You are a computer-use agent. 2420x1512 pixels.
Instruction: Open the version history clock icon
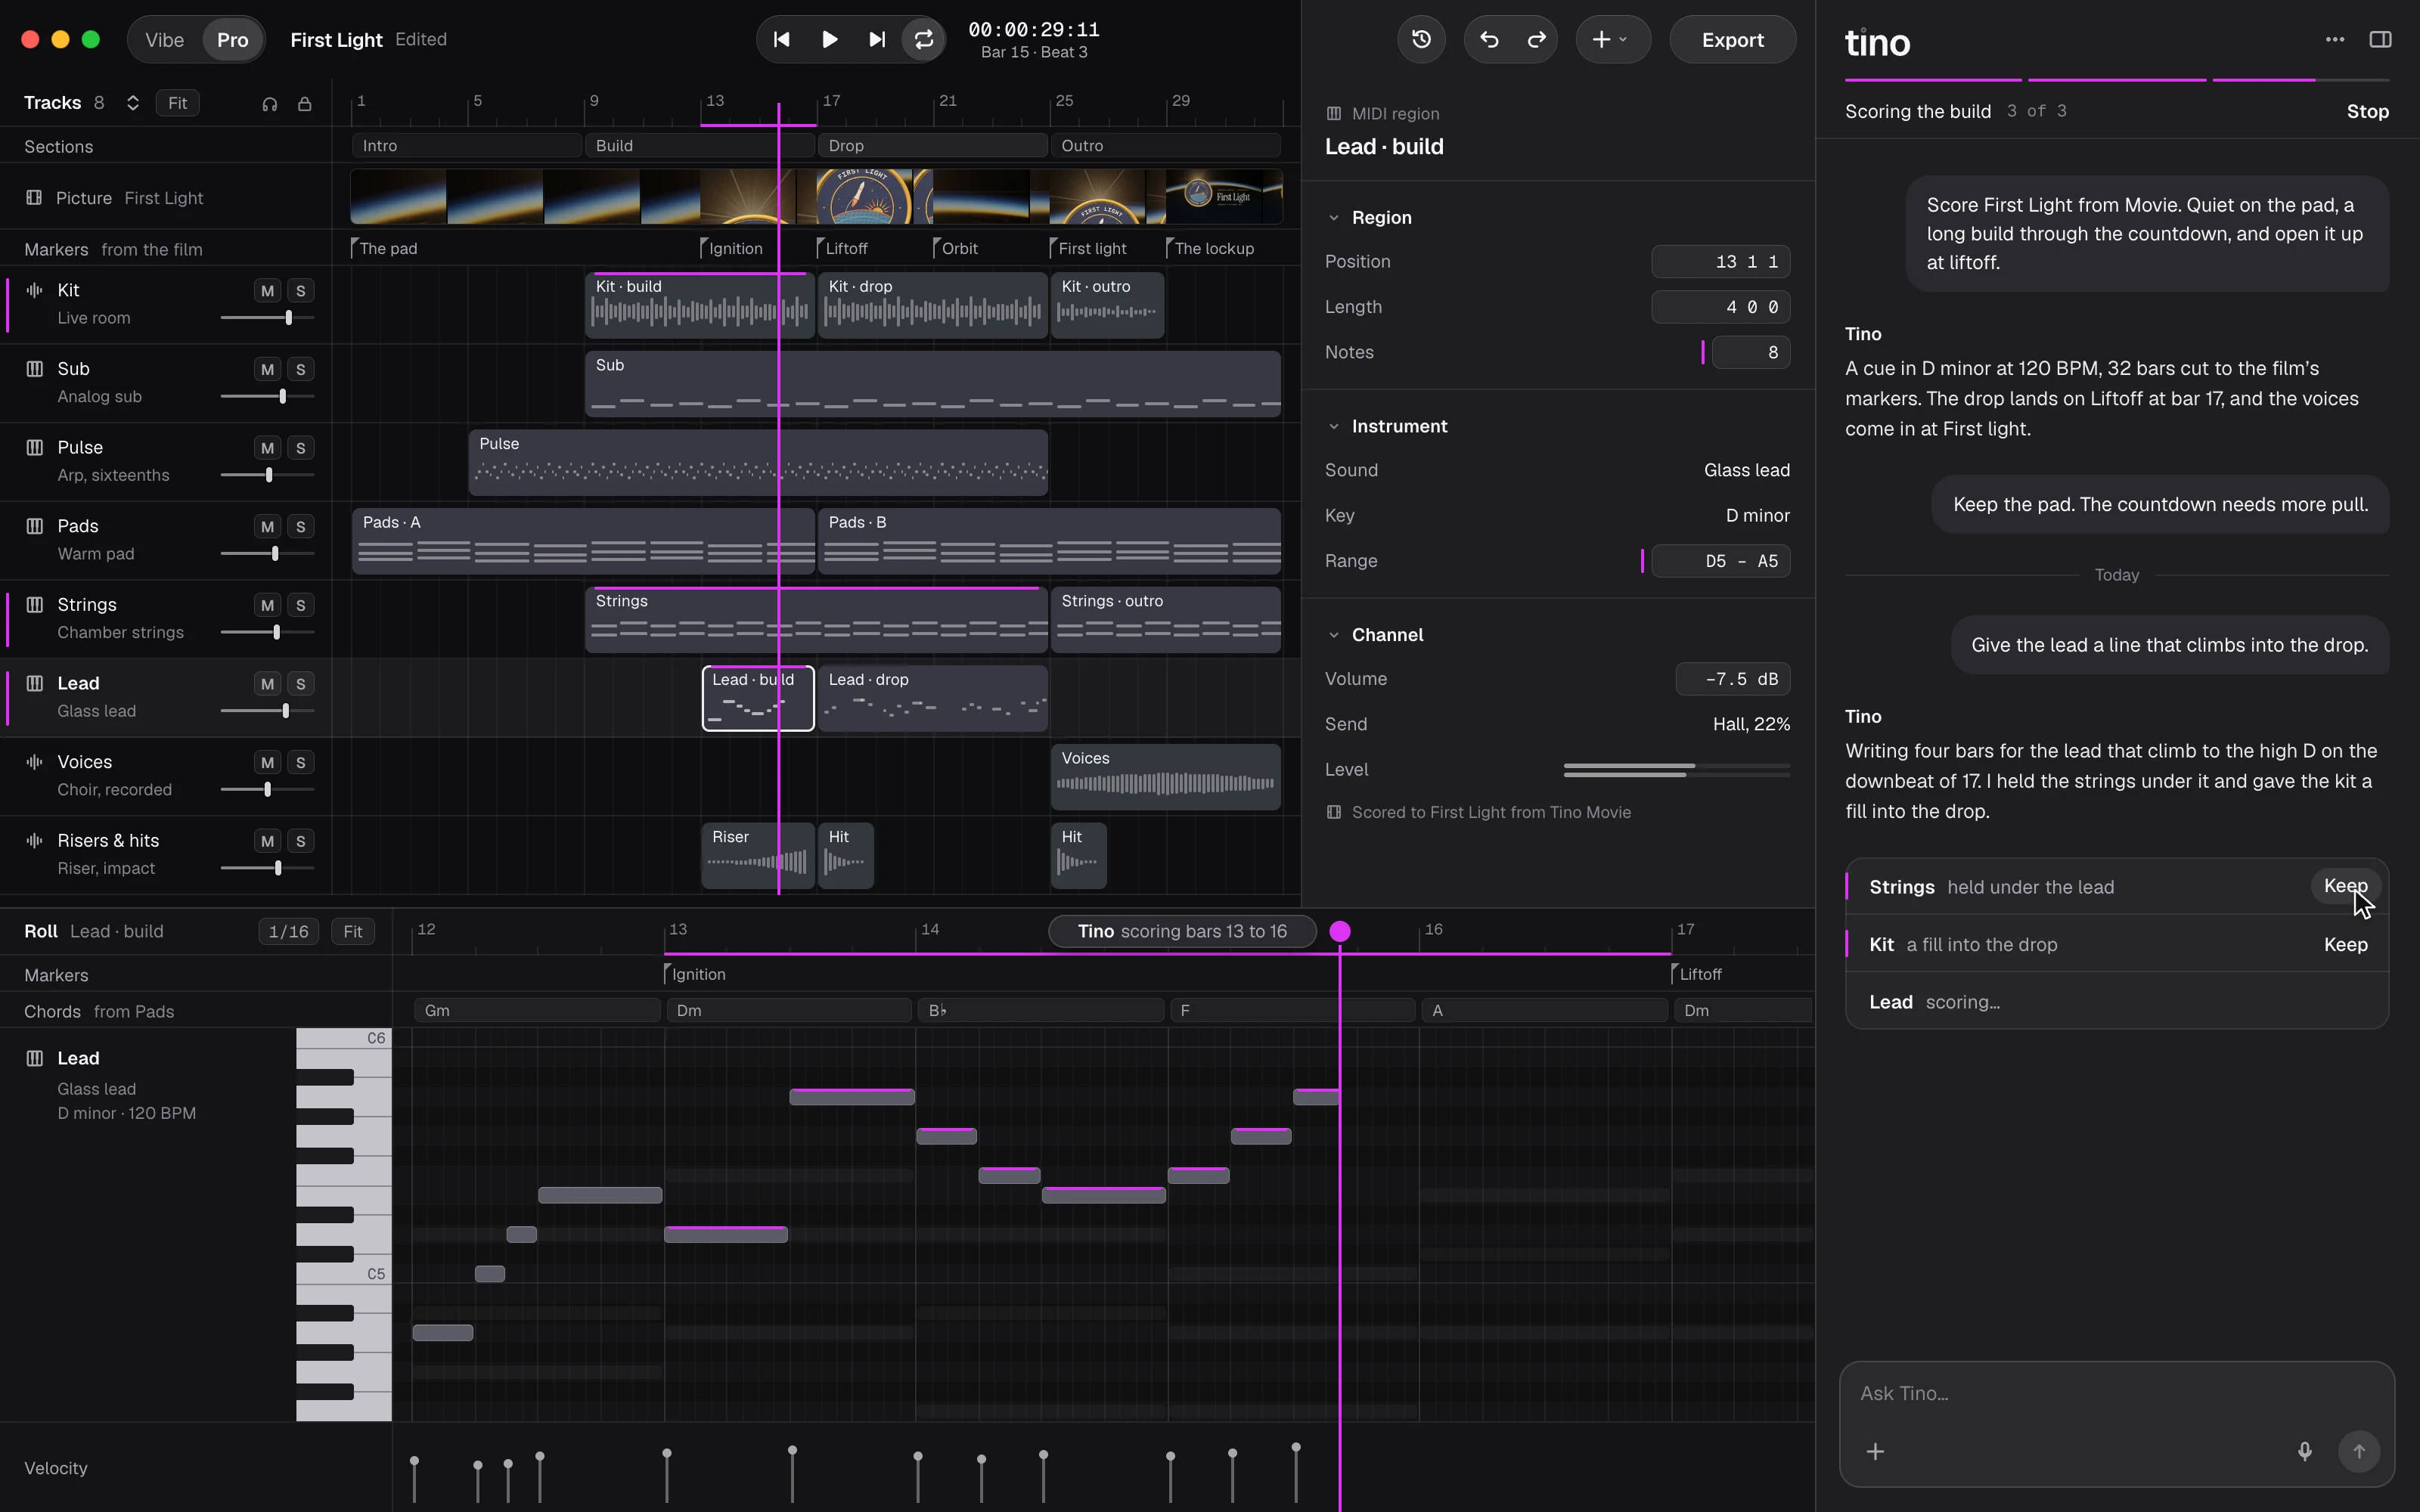point(1421,40)
